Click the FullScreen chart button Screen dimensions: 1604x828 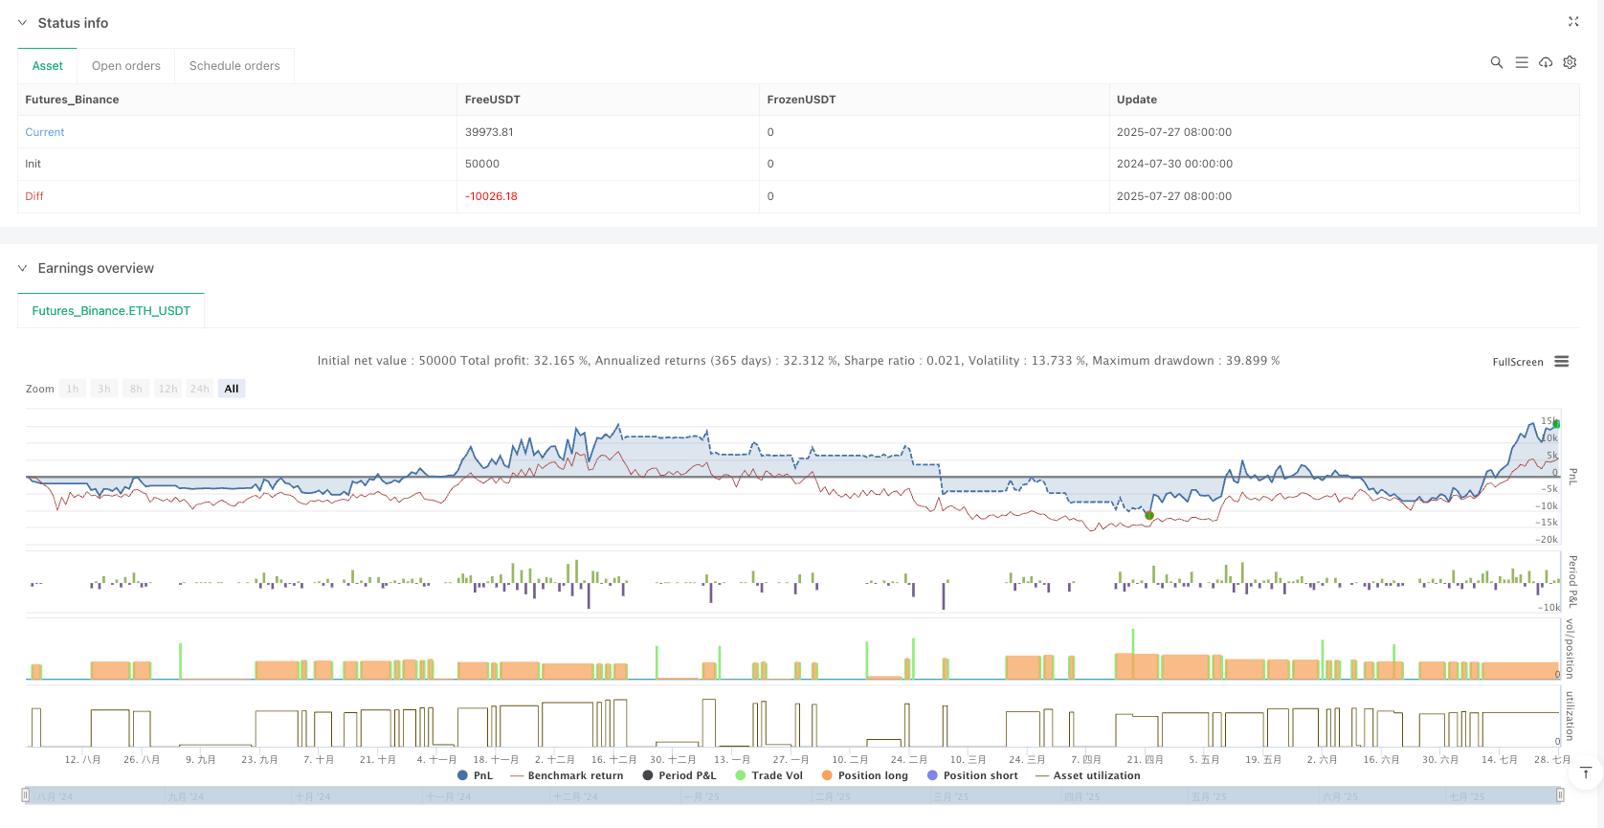pyautogui.click(x=1518, y=362)
